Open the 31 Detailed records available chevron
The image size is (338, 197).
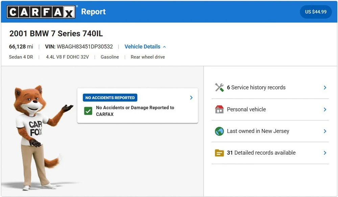tap(325, 153)
